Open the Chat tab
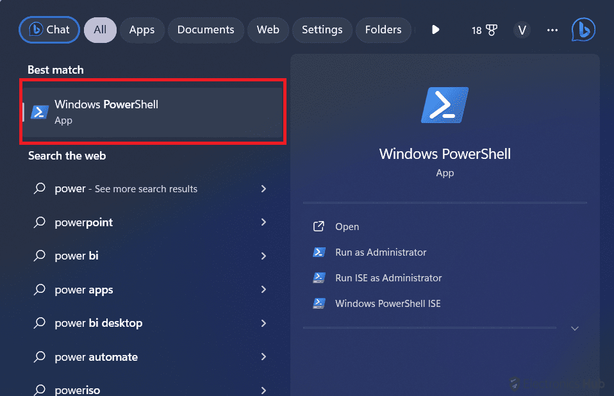 click(49, 29)
